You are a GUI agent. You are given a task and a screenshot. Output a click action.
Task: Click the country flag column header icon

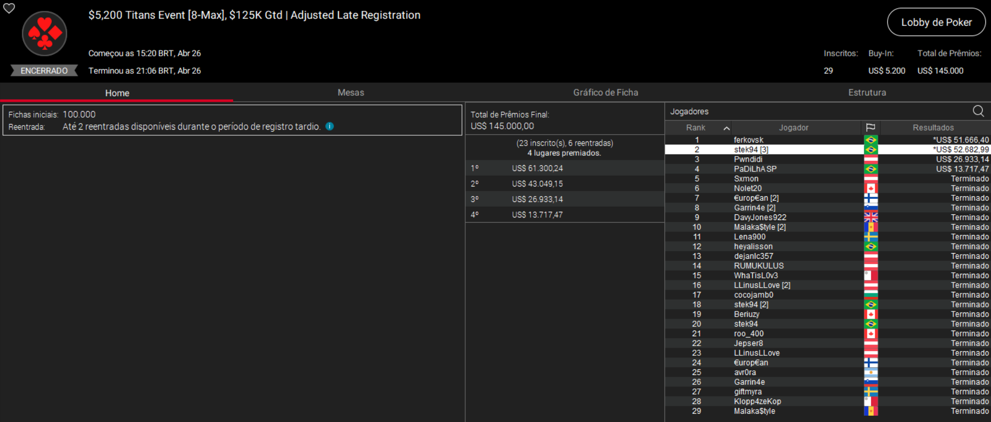[x=871, y=128]
